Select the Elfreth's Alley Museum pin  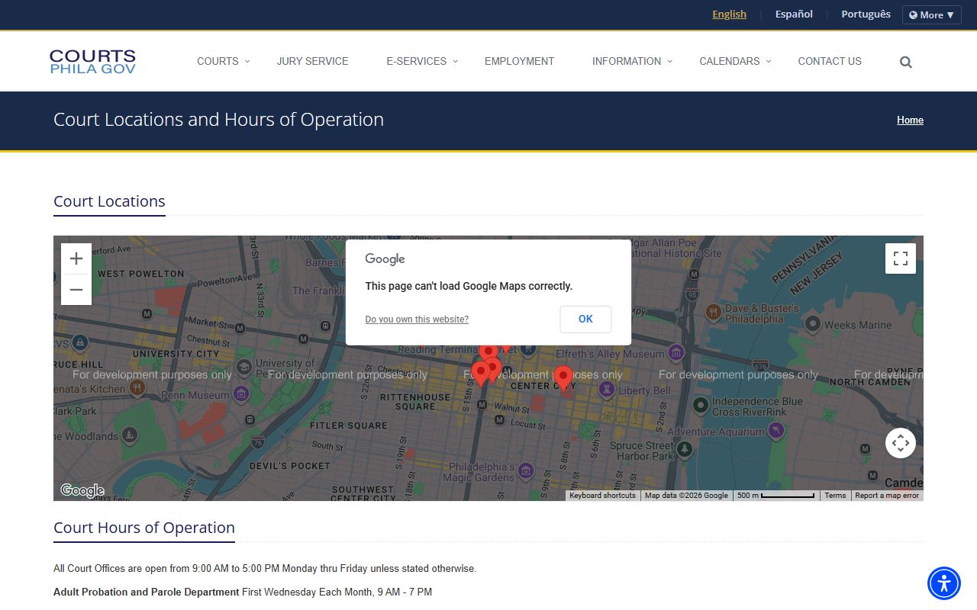coord(676,352)
